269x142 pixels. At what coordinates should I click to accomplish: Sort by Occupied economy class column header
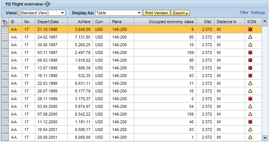(x=165, y=22)
